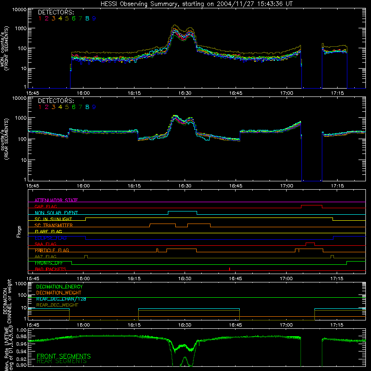Screen dimensions: 371x371
Task: Click the PARTICLE_FLAG label
Action: coord(52,250)
